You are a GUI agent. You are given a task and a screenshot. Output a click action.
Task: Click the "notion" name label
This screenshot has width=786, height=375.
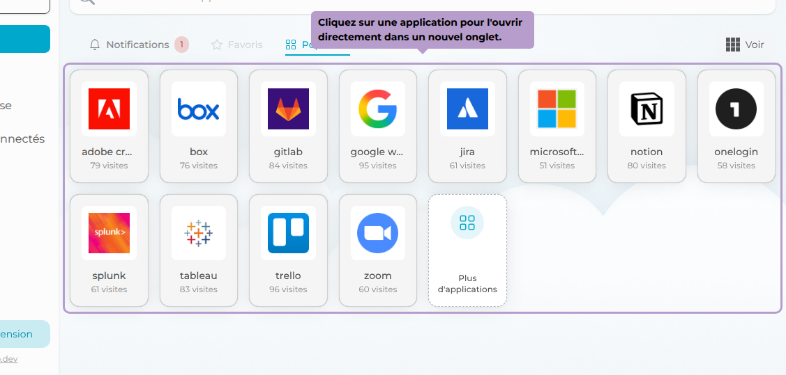[x=647, y=152]
